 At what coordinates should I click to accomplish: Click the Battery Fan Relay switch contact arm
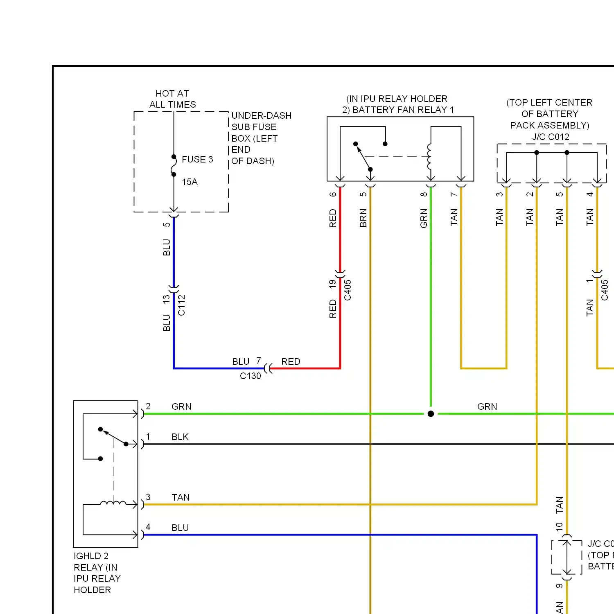pyautogui.click(x=363, y=156)
